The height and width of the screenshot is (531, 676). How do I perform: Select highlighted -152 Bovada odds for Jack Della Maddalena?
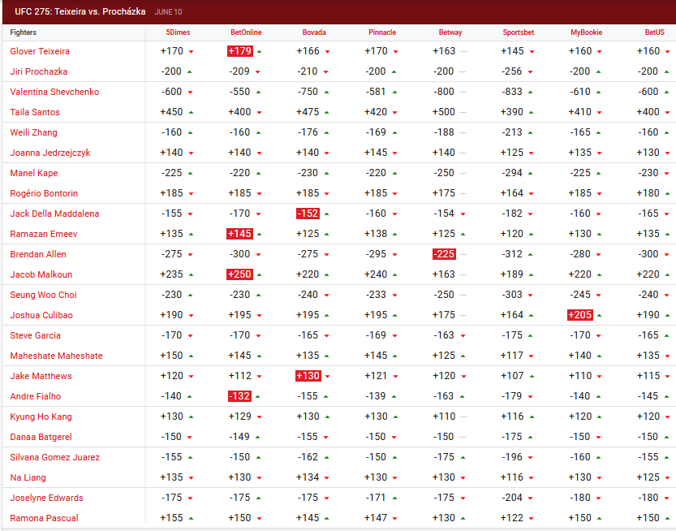point(308,214)
